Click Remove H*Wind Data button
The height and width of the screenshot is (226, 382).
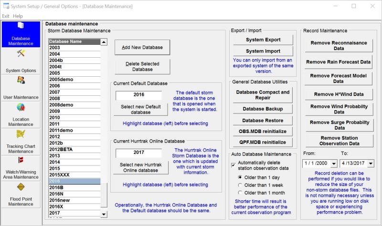click(x=339, y=94)
